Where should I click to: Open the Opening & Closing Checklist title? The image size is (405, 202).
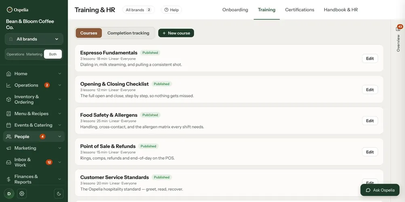114,84
